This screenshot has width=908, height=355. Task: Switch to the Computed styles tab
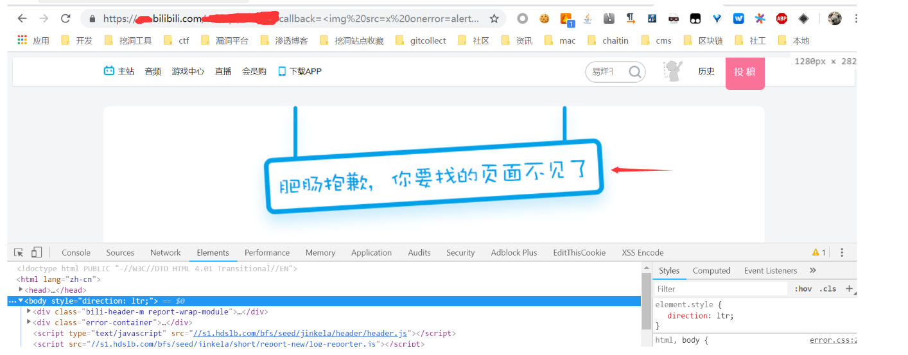(x=712, y=270)
